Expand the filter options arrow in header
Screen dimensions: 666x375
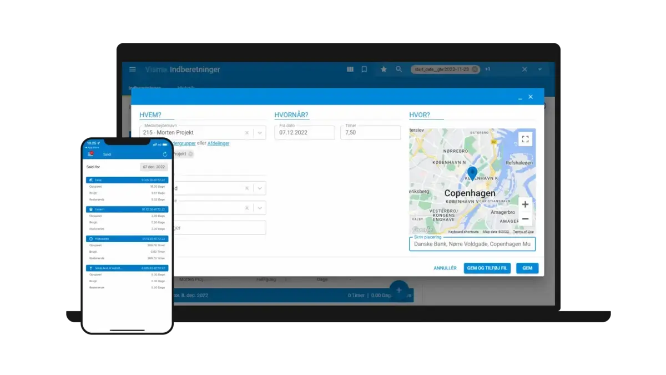[x=539, y=69]
